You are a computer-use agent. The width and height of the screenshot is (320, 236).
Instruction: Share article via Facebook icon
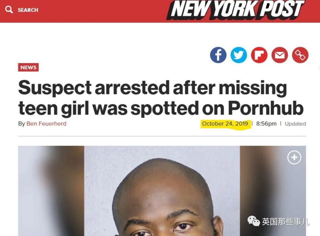[x=218, y=55]
